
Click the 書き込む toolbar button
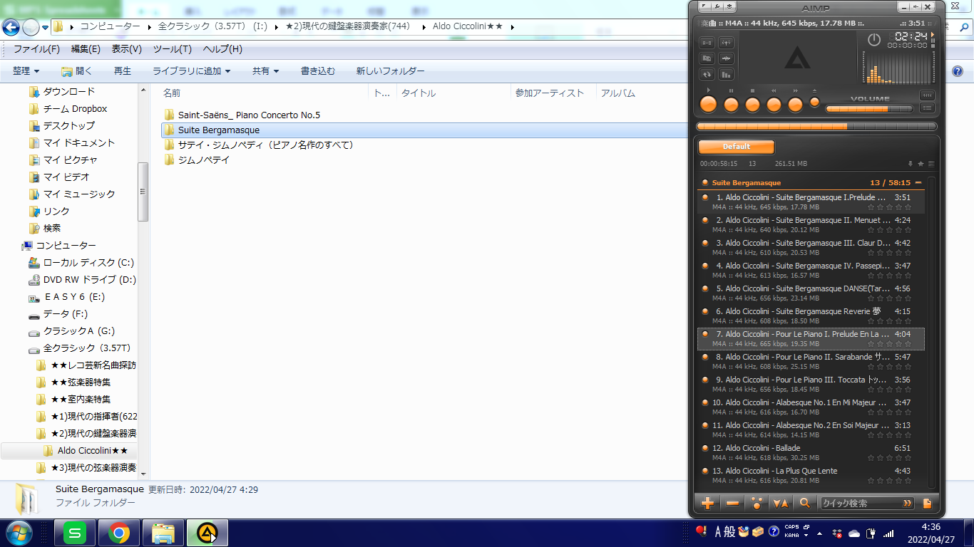(318, 71)
